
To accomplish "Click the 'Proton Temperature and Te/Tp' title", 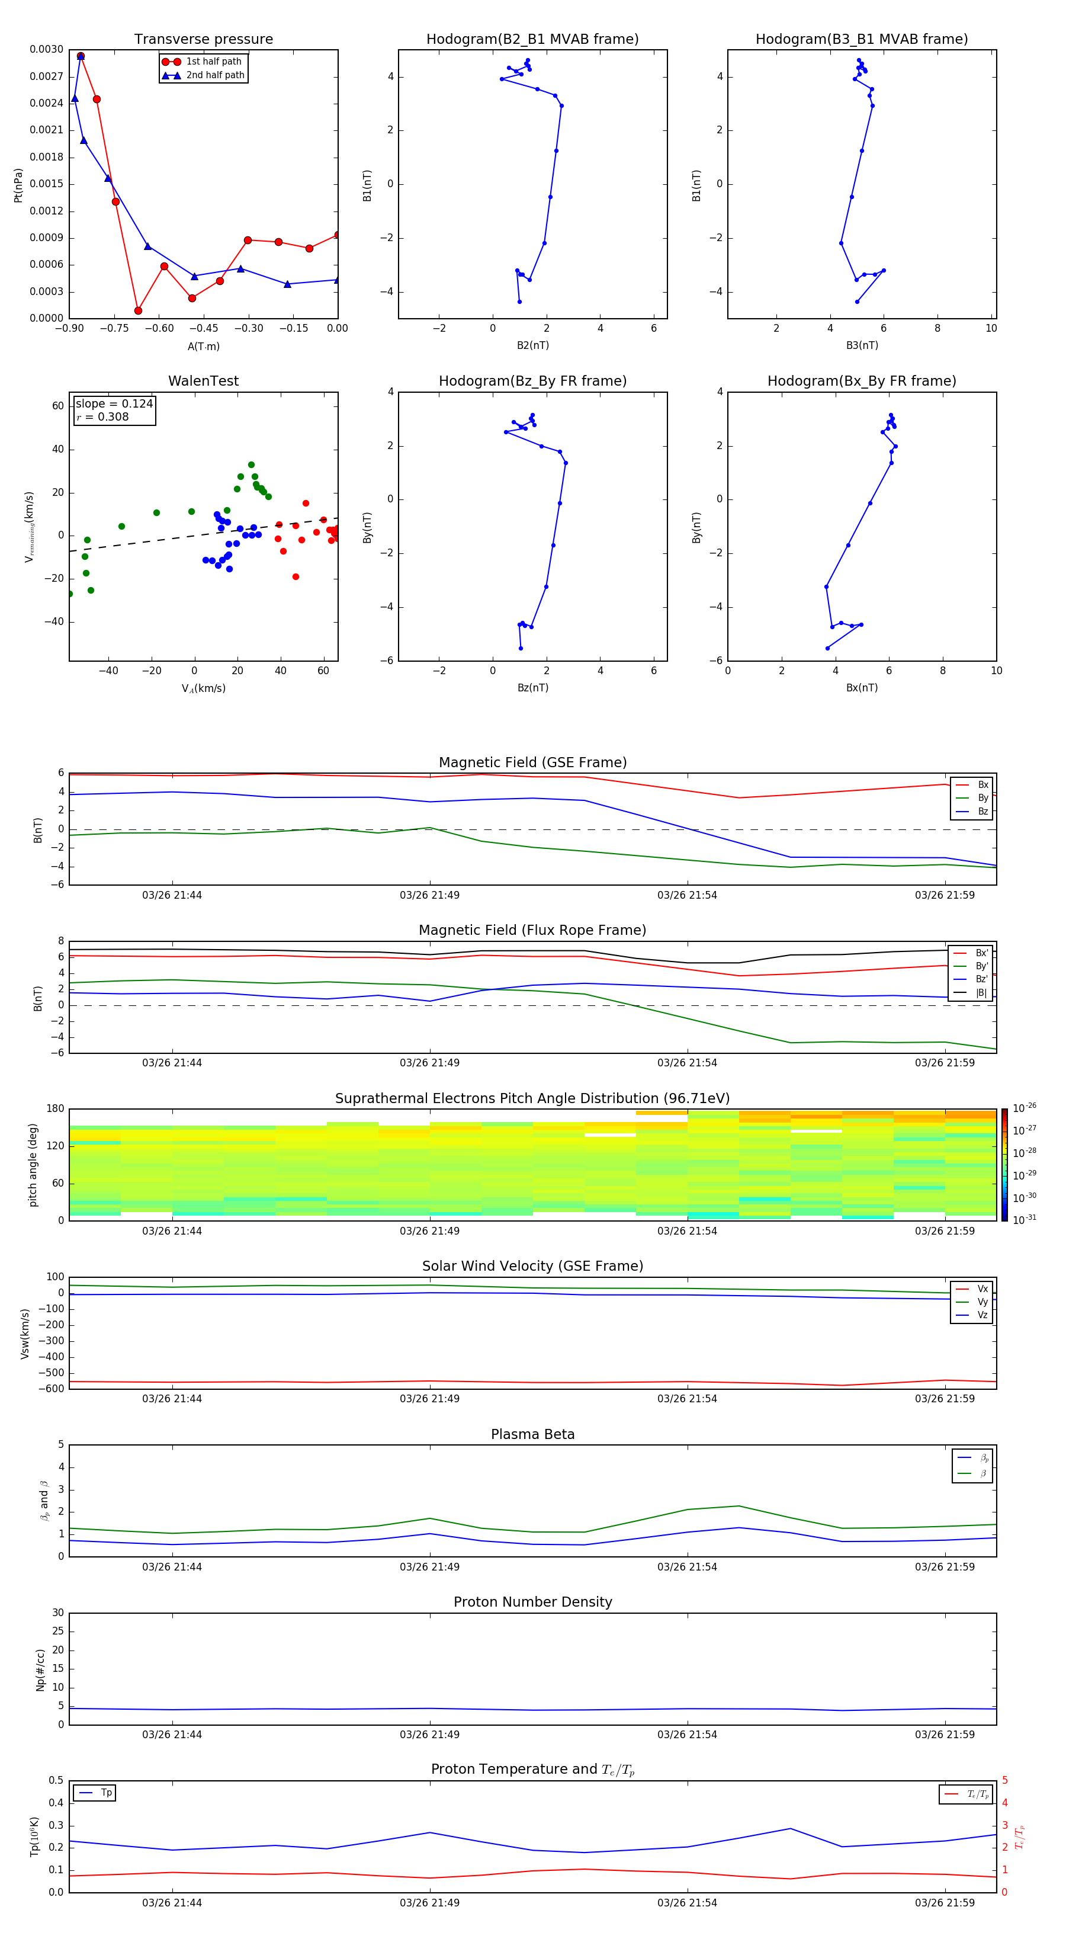I will [532, 1769].
